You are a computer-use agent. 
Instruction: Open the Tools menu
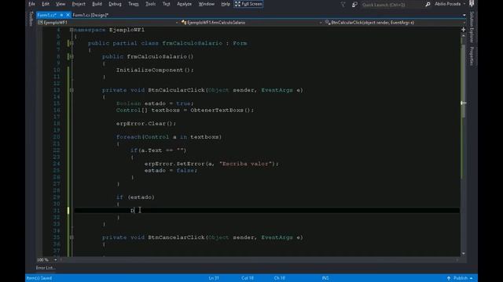(150, 4)
